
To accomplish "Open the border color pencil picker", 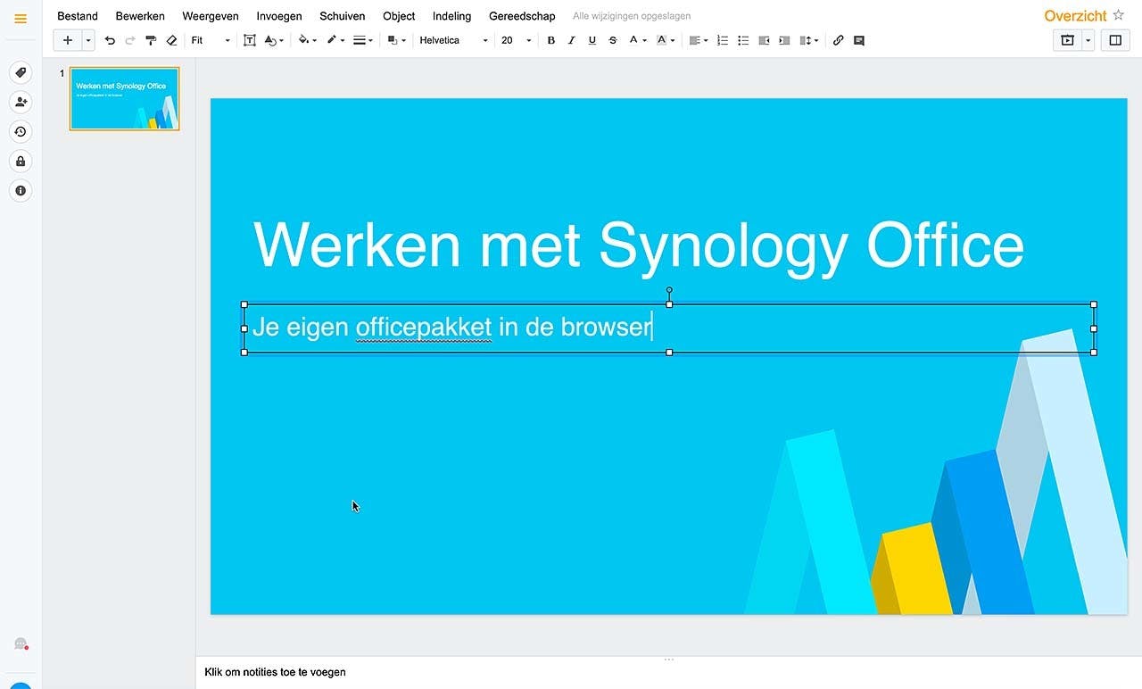I will [x=335, y=40].
